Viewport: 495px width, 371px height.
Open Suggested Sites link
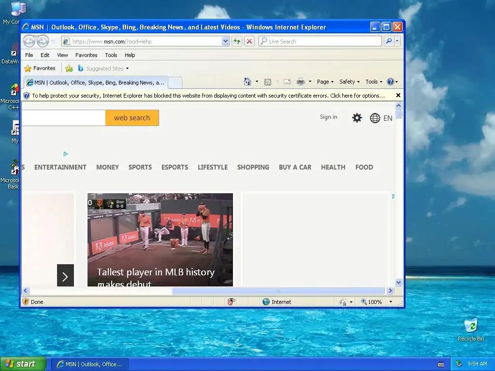(103, 69)
